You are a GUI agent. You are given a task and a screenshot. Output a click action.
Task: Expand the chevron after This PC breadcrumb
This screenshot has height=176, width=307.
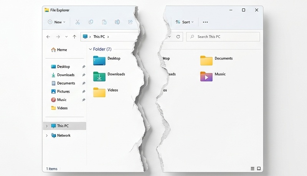pyautogui.click(x=108, y=37)
